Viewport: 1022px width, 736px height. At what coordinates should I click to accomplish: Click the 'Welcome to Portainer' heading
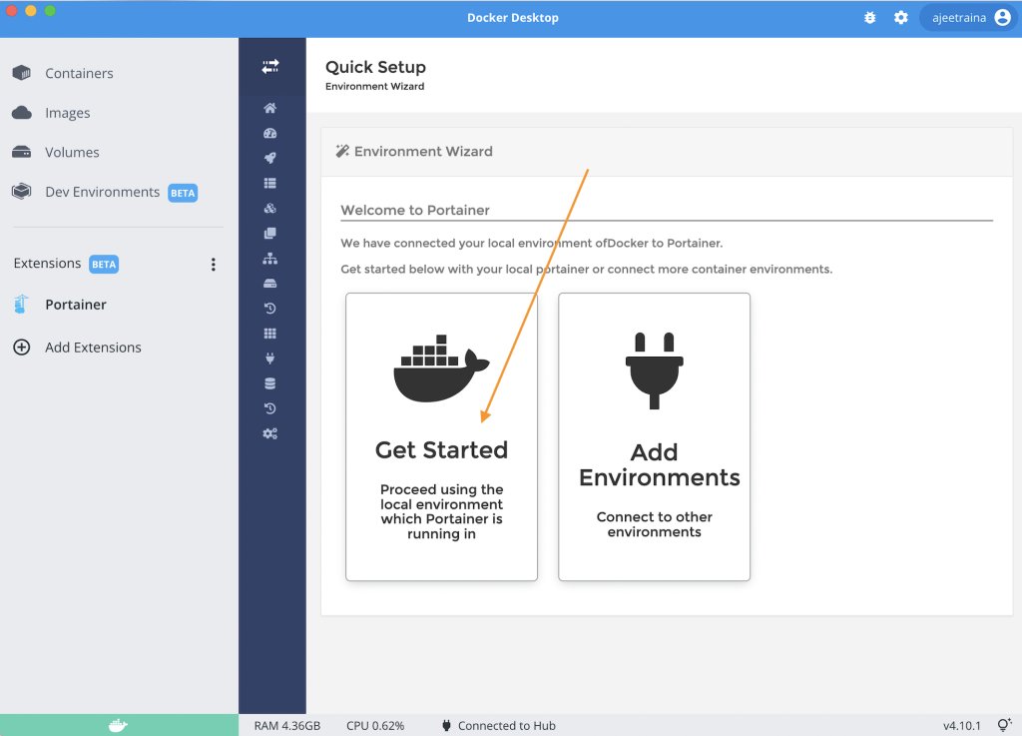(x=415, y=210)
